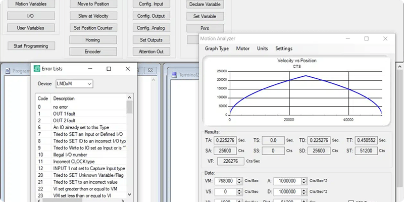Click the Program window document icon
Viewport: 404px width, 202px height.
point(8,71)
